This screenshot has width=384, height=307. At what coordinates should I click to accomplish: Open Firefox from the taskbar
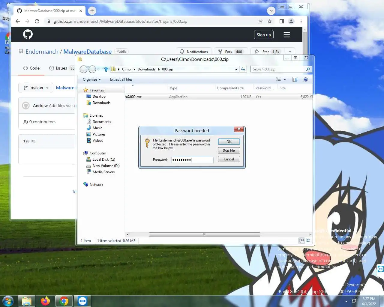click(x=45, y=301)
